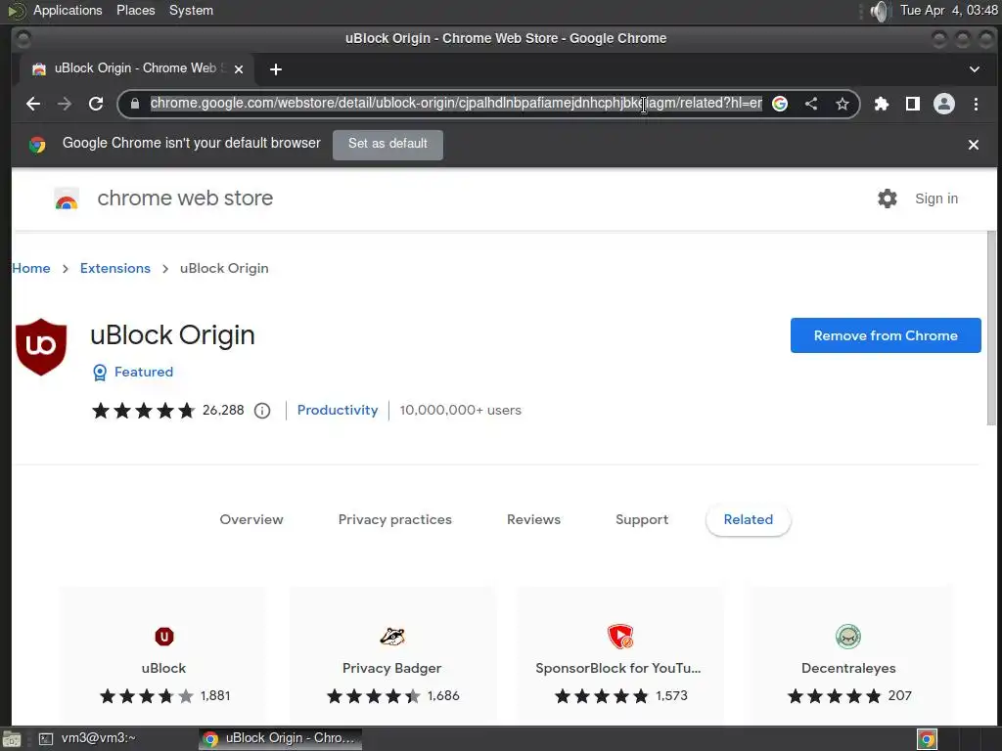
Task: Open Extensions breadcrumb link
Action: pyautogui.click(x=115, y=268)
